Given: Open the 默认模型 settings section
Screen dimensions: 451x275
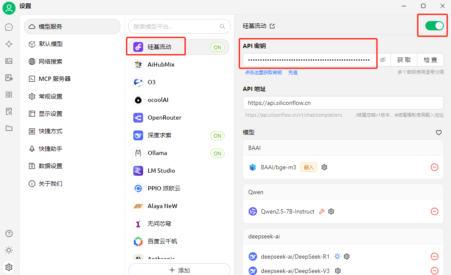Looking at the screenshot, I should coord(72,44).
